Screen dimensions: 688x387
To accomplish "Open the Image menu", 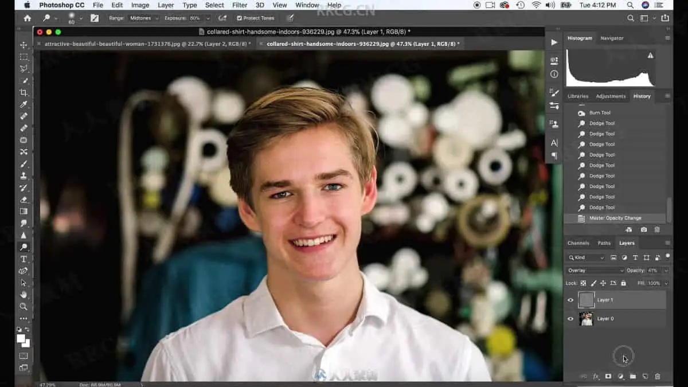I will pyautogui.click(x=140, y=5).
